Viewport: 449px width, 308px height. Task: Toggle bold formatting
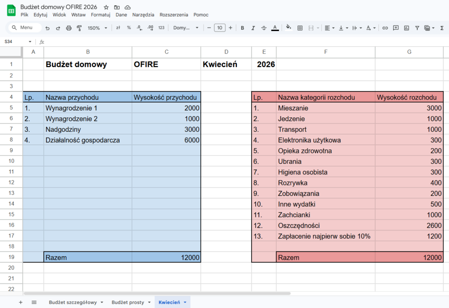point(242,28)
